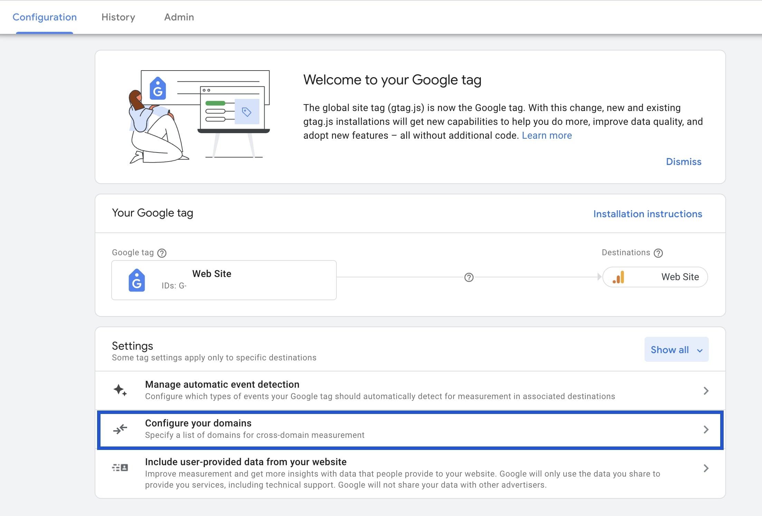762x516 pixels.
Task: Click the merge arrows icon for Configure your domains
Action: (120, 429)
